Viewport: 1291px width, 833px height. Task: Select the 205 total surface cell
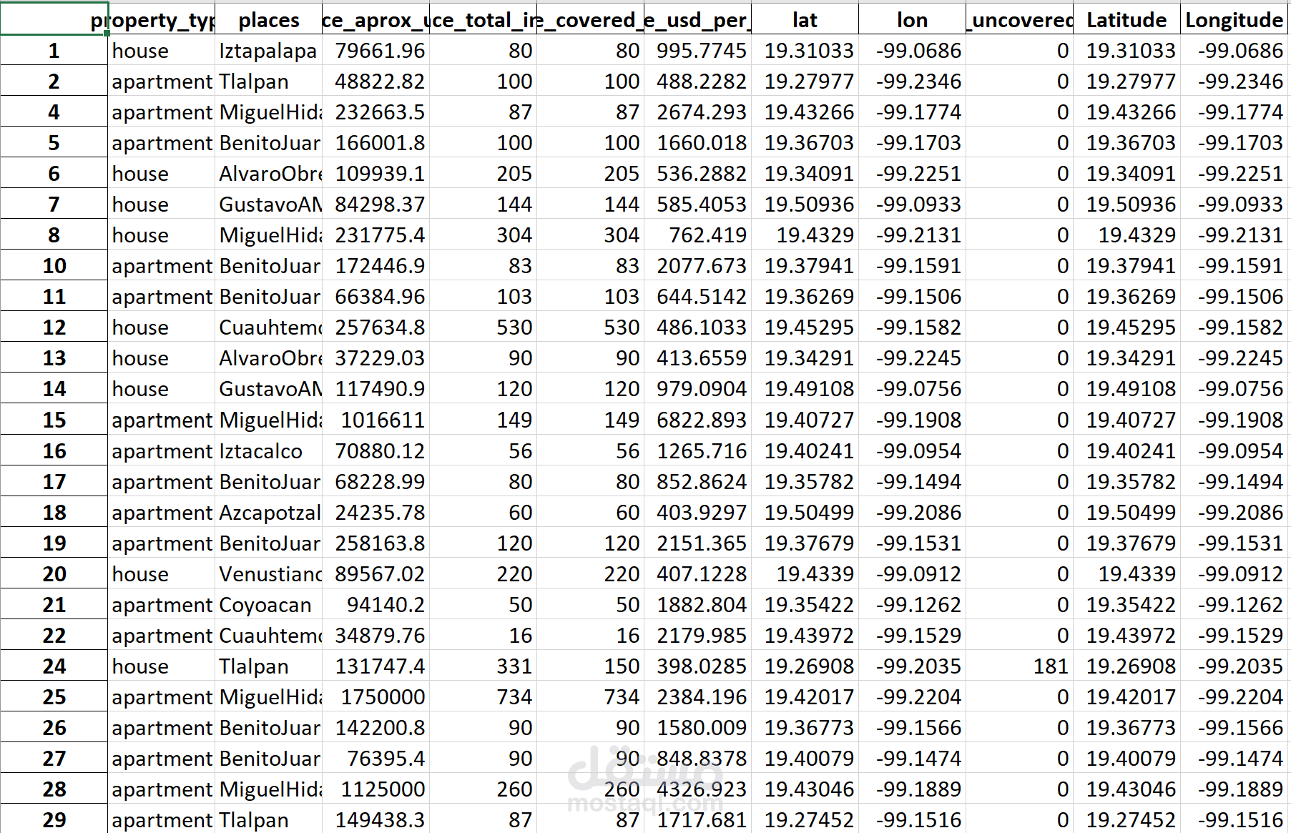click(x=483, y=174)
